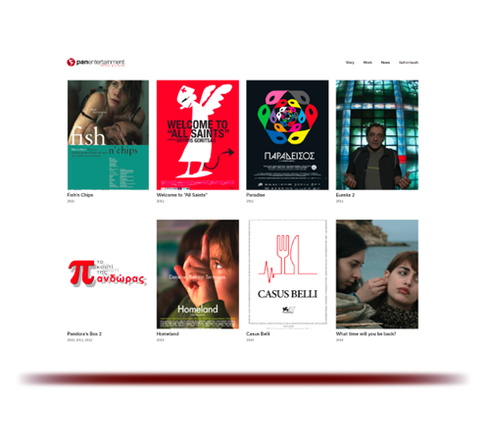Open the Get in touch menu item
Screen dimensions: 490x444
click(409, 63)
